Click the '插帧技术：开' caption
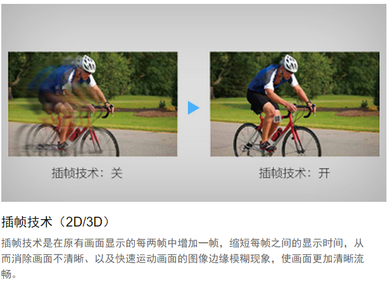This screenshot has height=281, width=389. coord(294,173)
